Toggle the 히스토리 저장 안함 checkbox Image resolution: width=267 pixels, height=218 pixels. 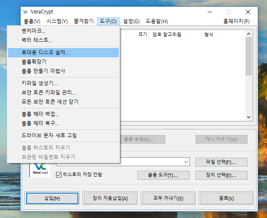point(59,175)
